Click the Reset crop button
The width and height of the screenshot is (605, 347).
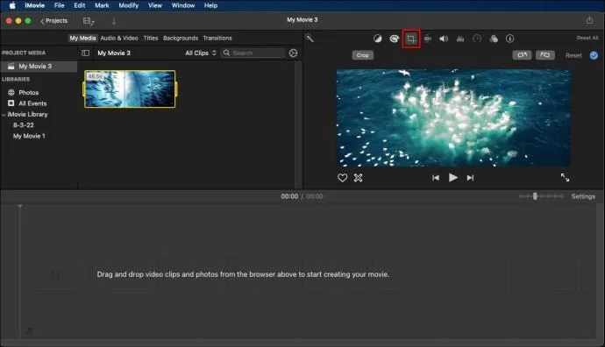tap(573, 55)
